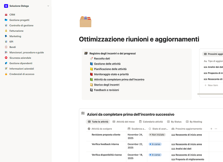223x162 pixels.
Task: Open Sicurezza aziendale in the sidebar
Action: [20, 58]
